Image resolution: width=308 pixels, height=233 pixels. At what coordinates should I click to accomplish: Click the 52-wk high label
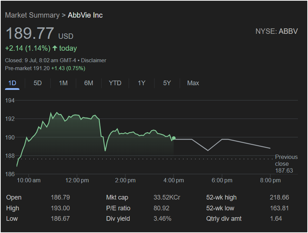tap(221, 197)
